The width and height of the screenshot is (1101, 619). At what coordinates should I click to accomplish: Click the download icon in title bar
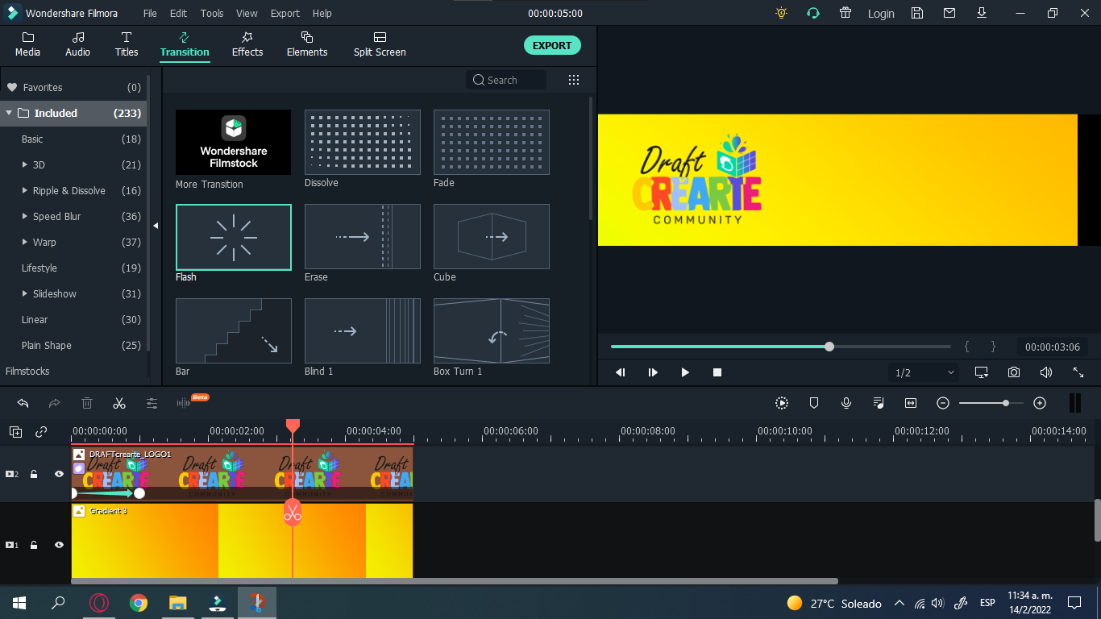[982, 13]
